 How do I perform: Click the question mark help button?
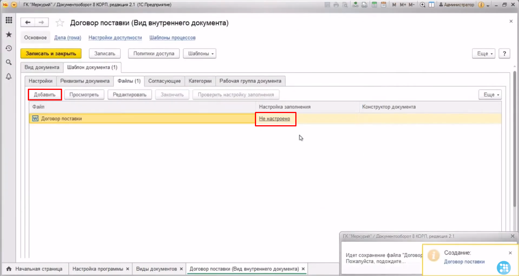(x=505, y=54)
